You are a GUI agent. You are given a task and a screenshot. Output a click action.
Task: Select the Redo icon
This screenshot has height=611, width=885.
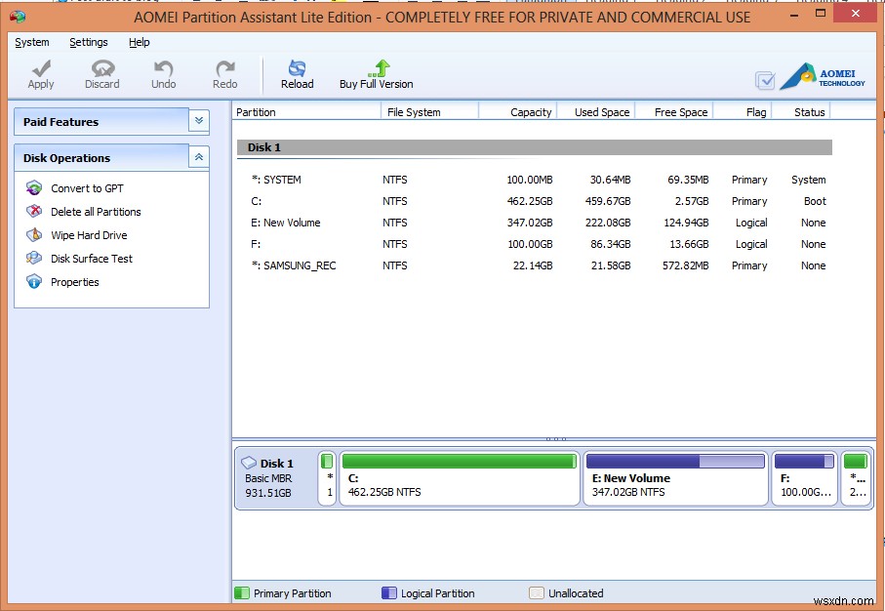[x=224, y=73]
